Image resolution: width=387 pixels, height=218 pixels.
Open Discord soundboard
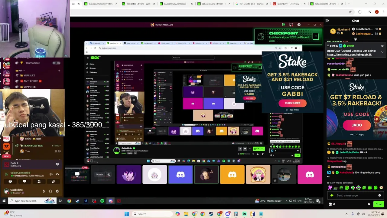(53, 182)
